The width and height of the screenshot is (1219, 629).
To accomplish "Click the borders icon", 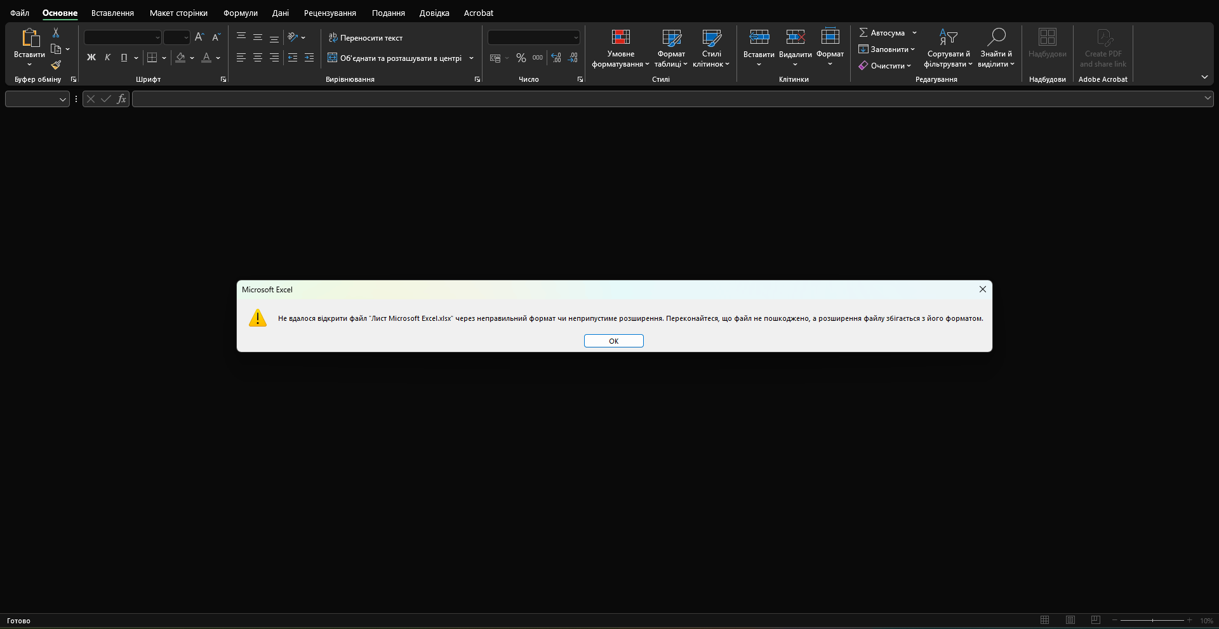I will click(152, 58).
